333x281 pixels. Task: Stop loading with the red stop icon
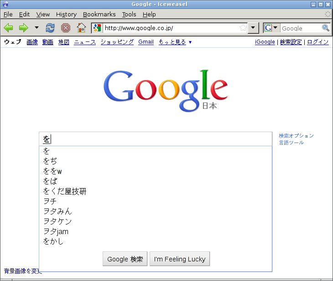click(x=66, y=28)
